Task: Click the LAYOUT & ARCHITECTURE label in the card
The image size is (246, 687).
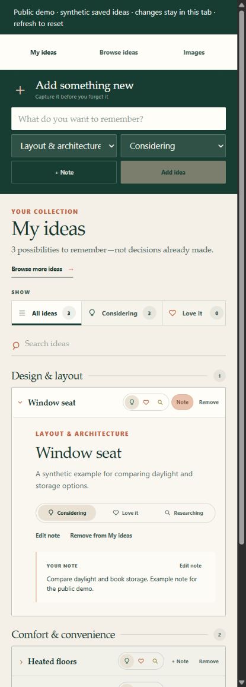Action: pos(82,434)
